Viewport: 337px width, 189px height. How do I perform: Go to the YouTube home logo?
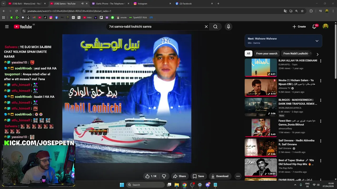(x=23, y=27)
